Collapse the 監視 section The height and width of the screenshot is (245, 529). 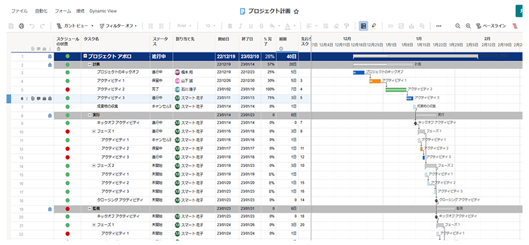(x=90, y=209)
